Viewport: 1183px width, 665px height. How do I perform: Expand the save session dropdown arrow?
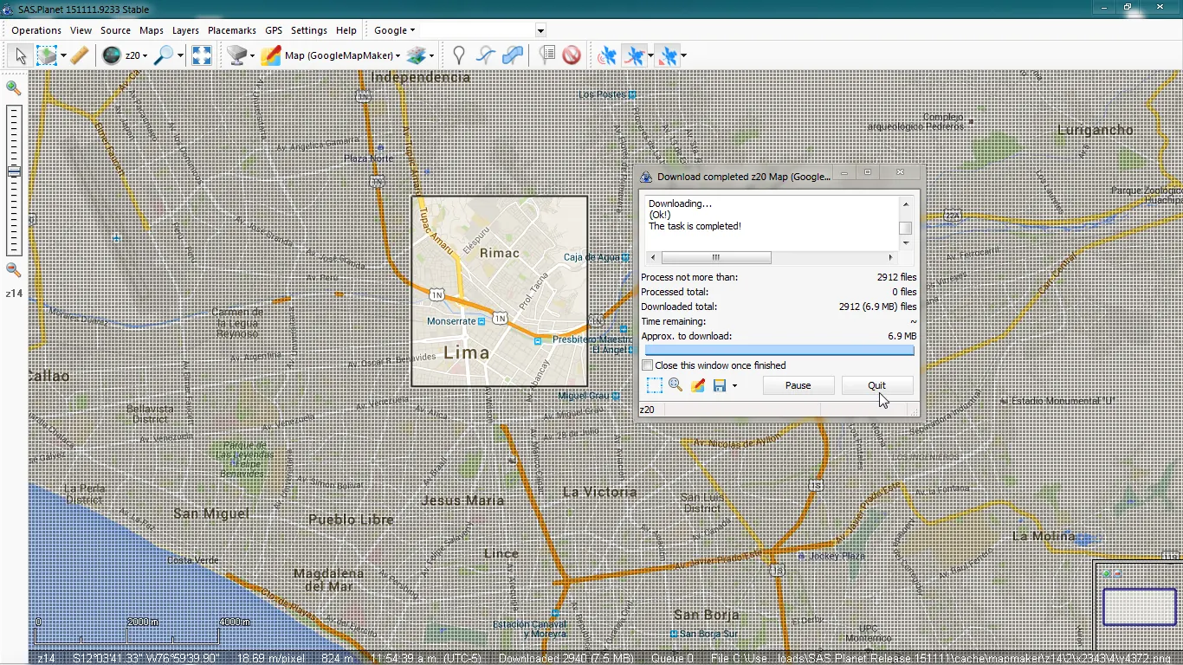coord(734,385)
